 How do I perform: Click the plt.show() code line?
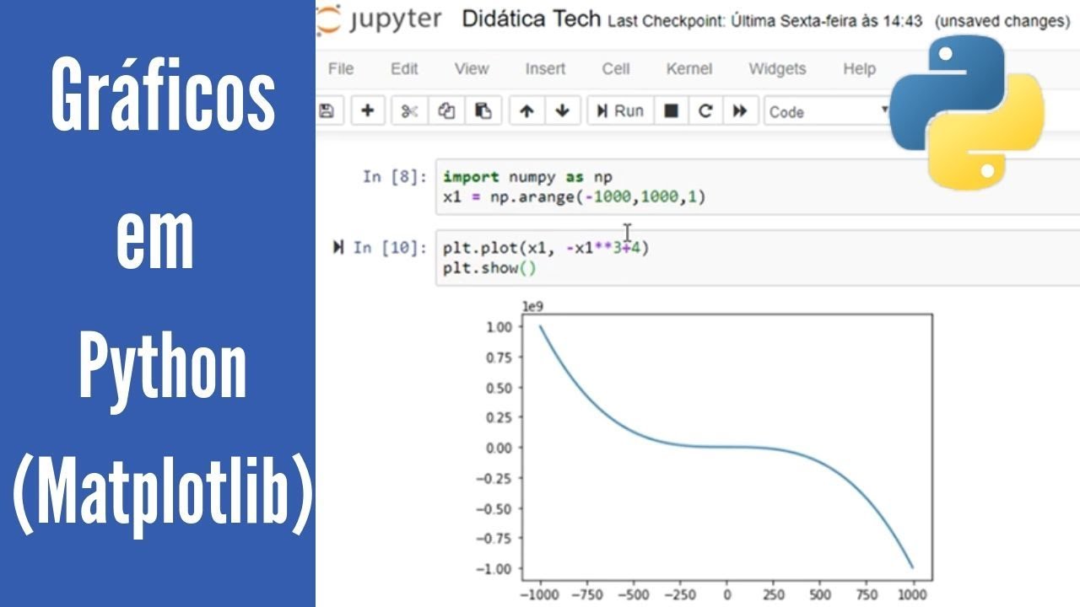(489, 268)
